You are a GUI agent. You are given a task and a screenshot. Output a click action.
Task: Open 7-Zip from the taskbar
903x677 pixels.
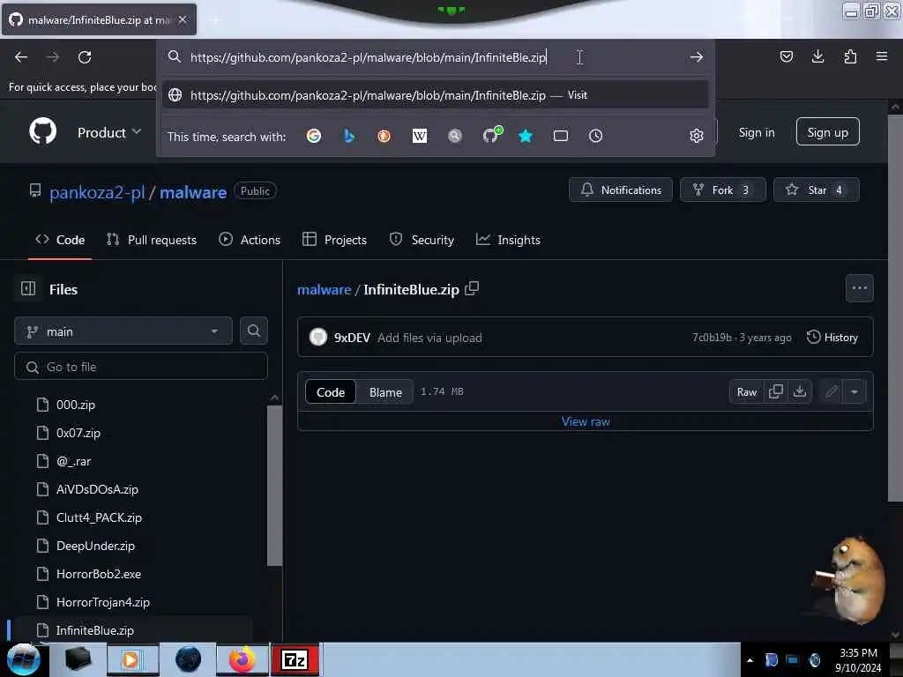coord(295,659)
